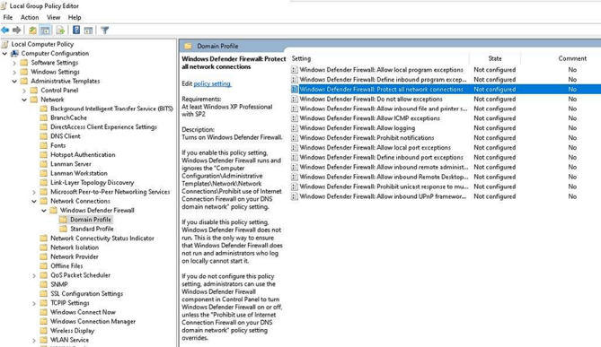Viewport: 601px width, 347px height.
Task: Select the Standard Profile folder
Action: coord(92,229)
